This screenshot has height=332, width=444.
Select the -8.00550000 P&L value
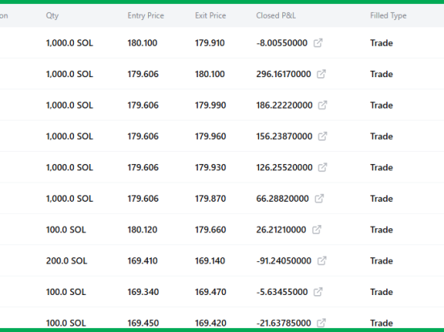(282, 43)
